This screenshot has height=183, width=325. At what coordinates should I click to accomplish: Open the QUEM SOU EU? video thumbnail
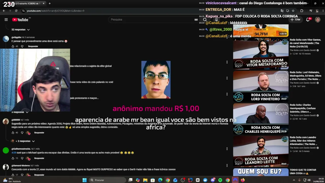pyautogui.click(x=261, y=172)
